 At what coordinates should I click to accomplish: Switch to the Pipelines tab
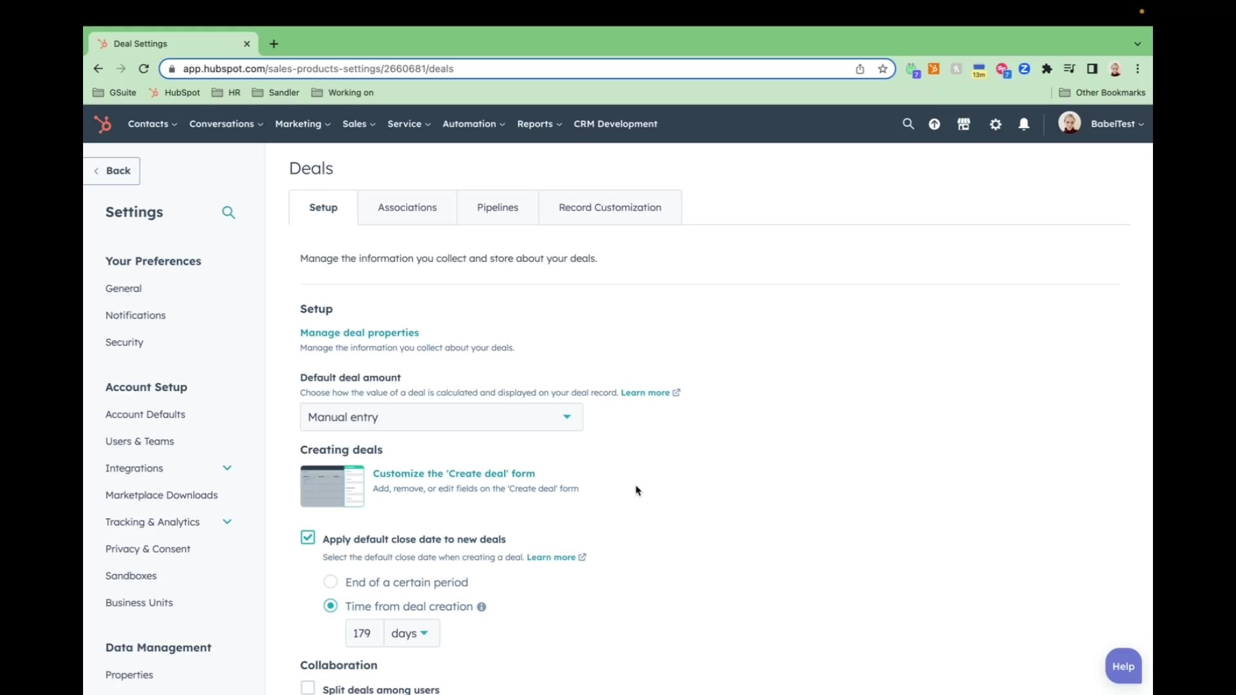click(497, 207)
